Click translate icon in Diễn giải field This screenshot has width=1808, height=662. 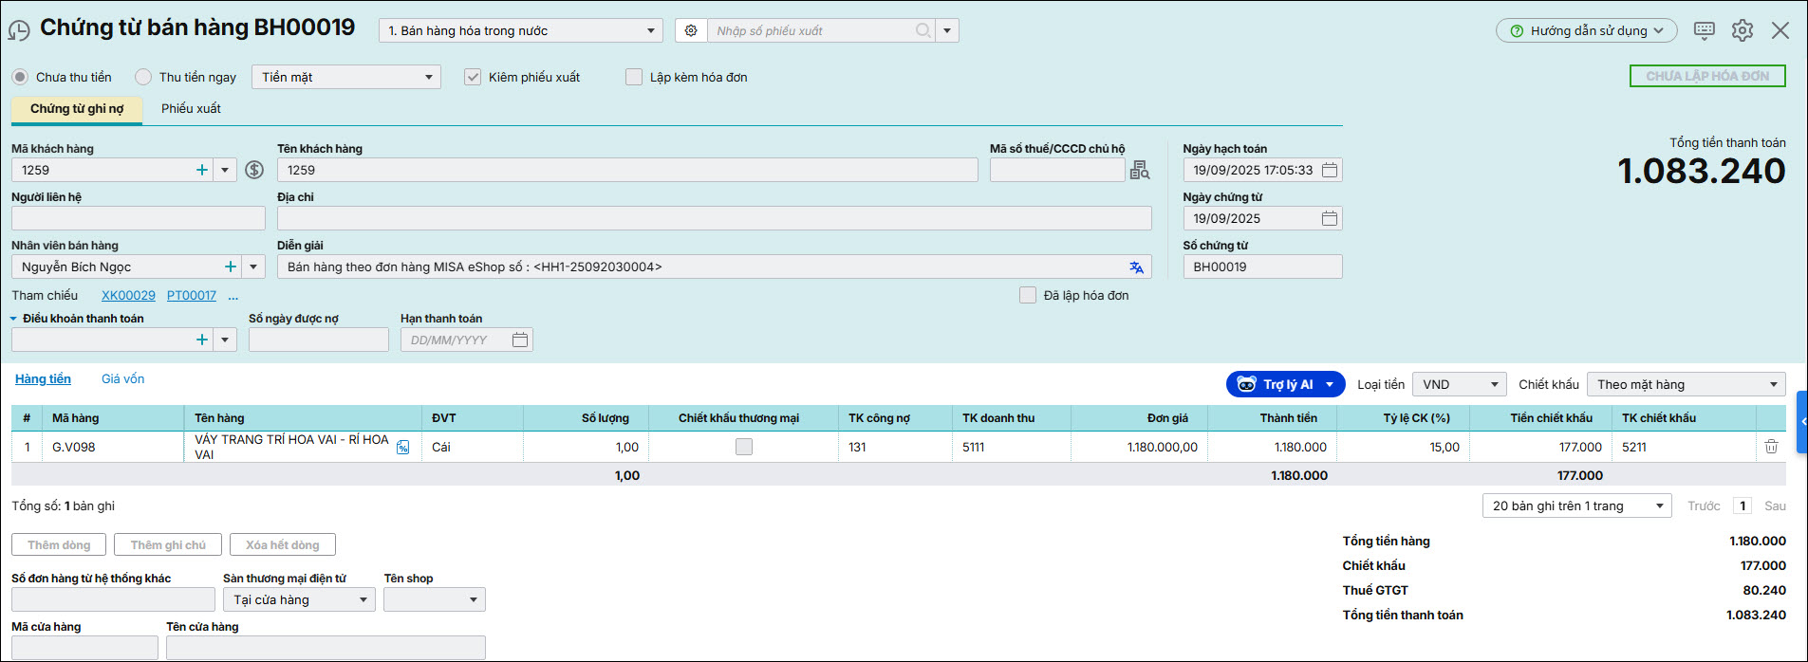(1136, 267)
